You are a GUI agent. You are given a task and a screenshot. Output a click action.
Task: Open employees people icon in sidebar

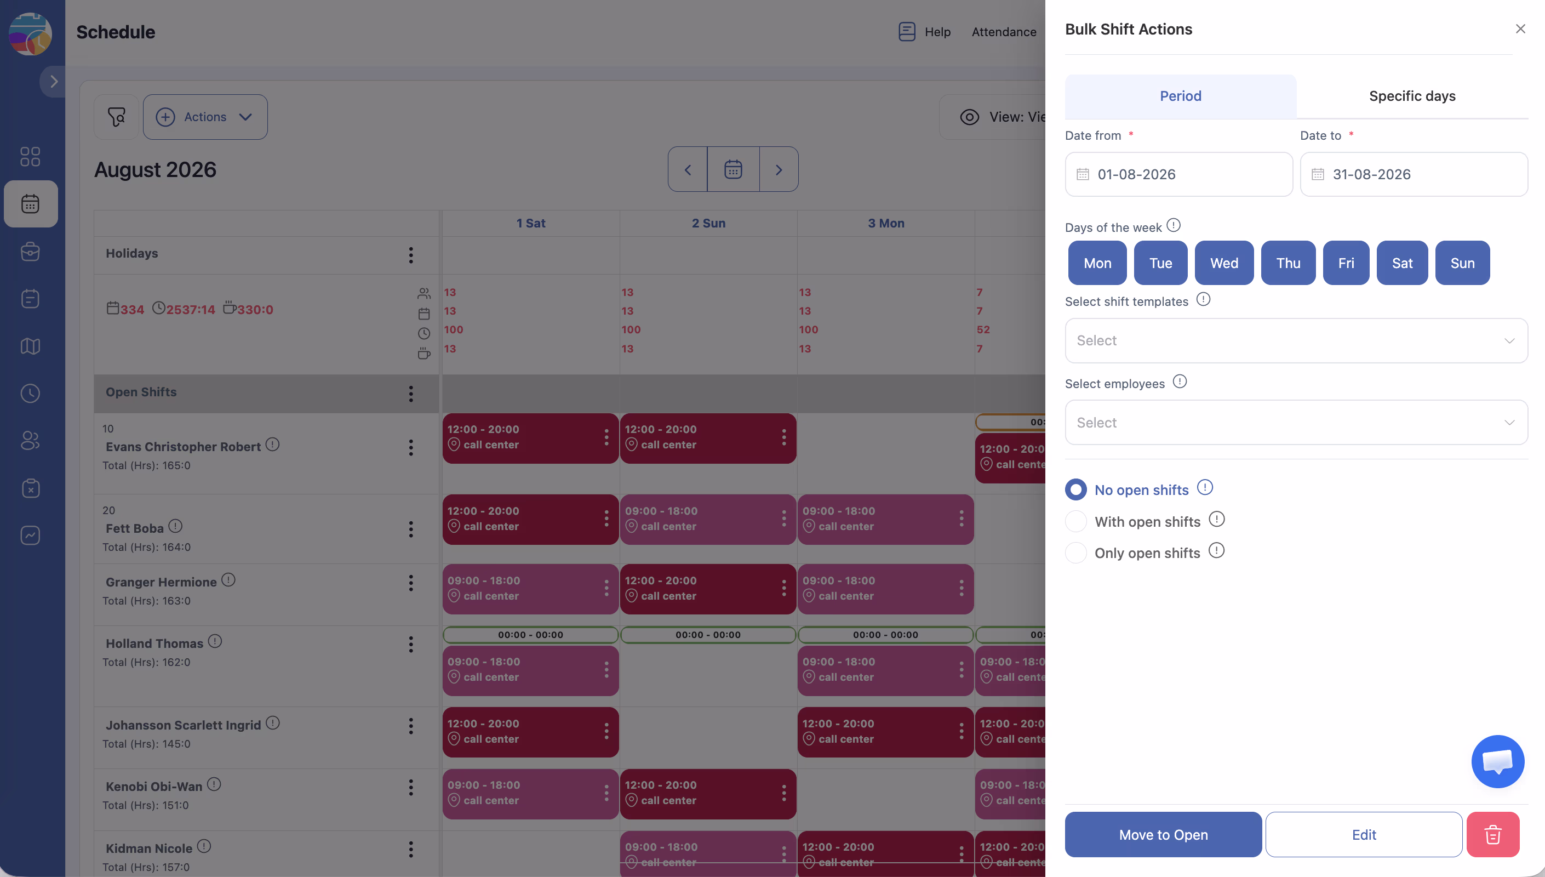coord(30,440)
